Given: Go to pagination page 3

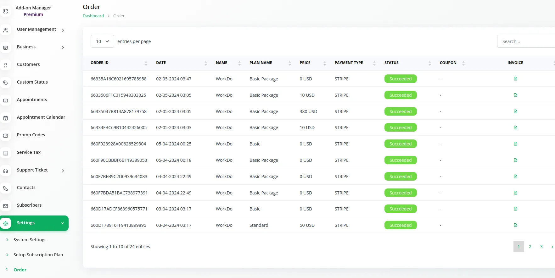Looking at the screenshot, I should pos(541,247).
